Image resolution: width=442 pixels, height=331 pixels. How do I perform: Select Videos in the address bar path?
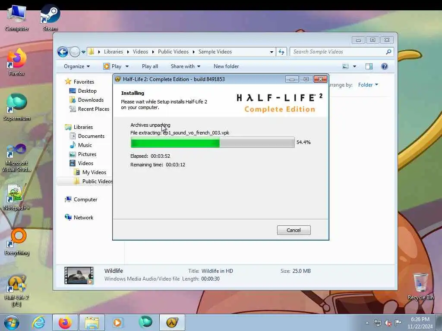(140, 52)
